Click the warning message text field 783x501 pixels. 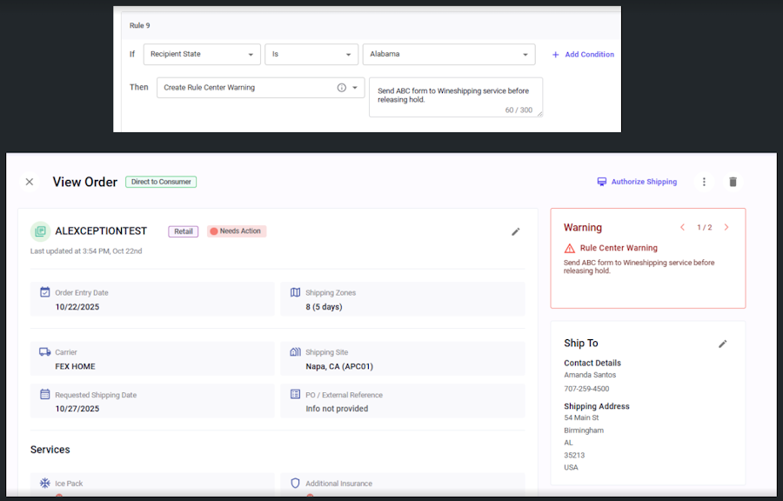coord(455,97)
